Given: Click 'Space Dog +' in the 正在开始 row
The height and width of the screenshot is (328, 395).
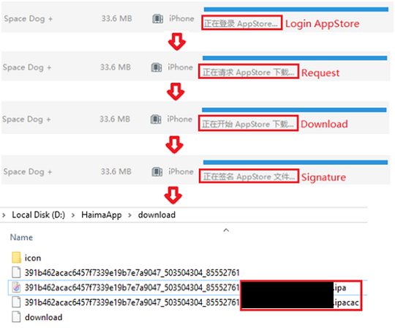Looking at the screenshot, I should tap(27, 119).
